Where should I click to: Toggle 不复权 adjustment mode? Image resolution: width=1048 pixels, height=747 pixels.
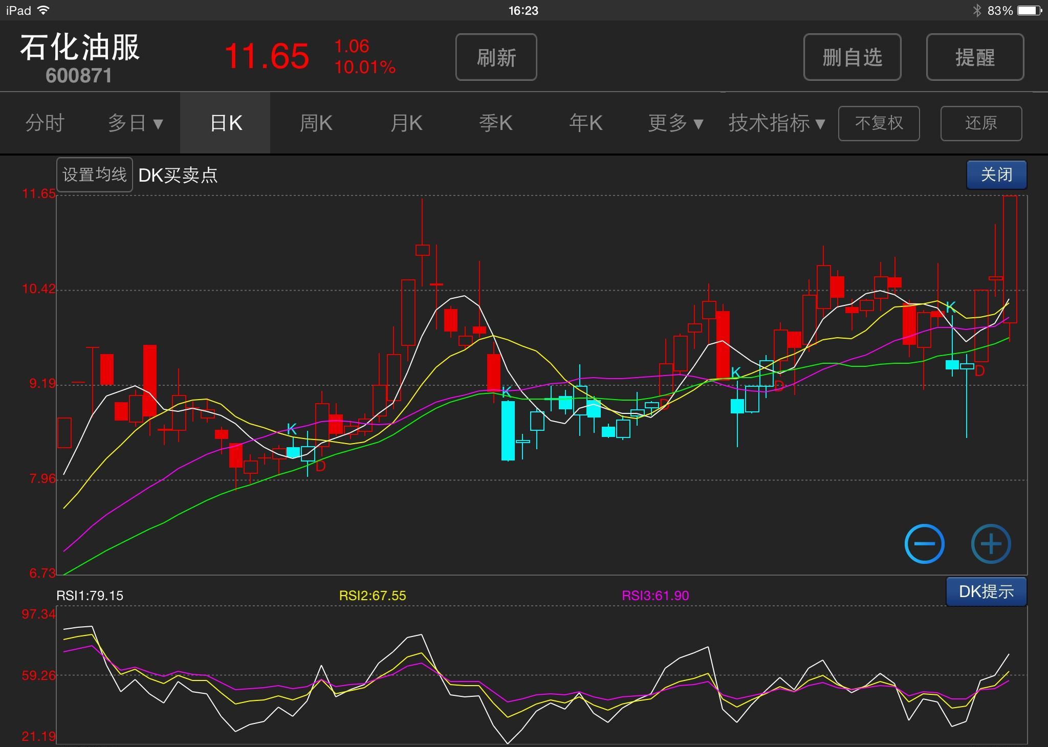879,123
